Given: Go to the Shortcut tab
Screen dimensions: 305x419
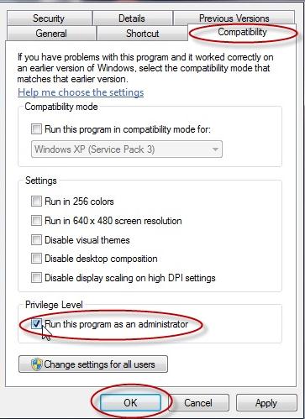Looking at the screenshot, I should pos(142,34).
